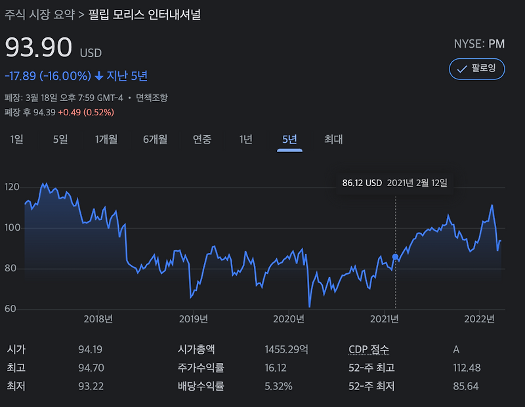Click the 필립 모리스 인터내셔널 title
Image resolution: width=525 pixels, height=407 pixels.
(x=144, y=14)
